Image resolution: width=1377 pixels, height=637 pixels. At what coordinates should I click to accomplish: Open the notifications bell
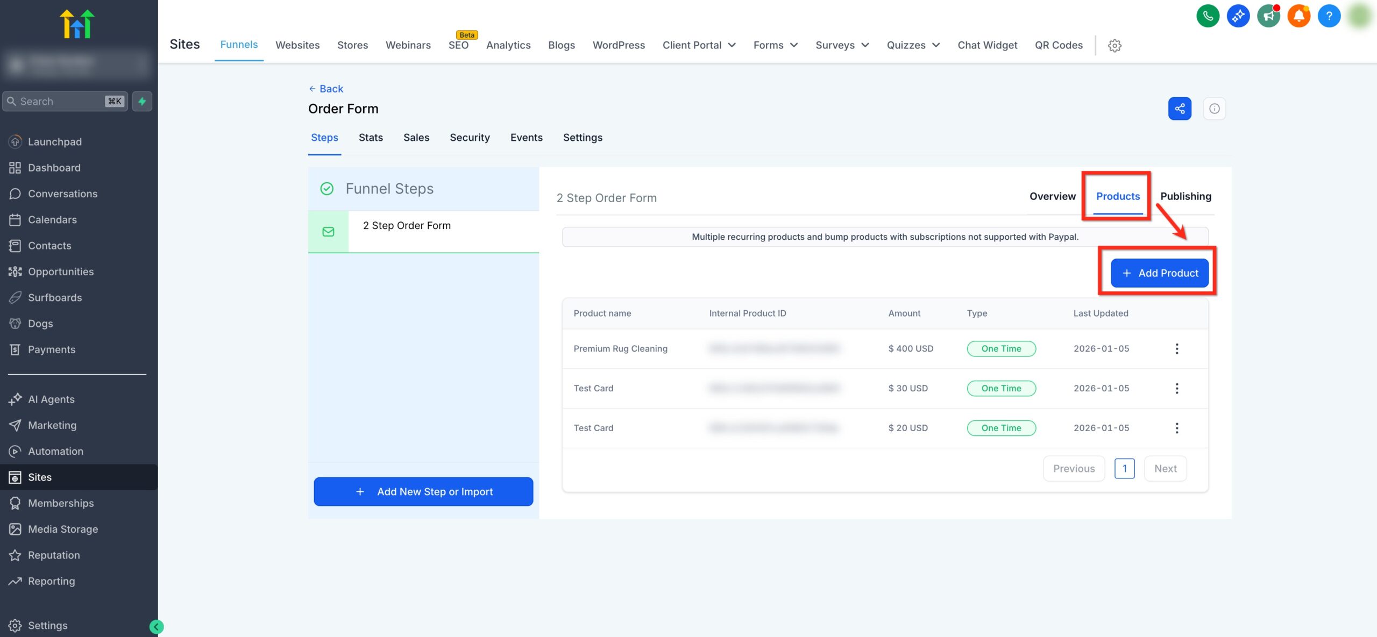tap(1298, 16)
